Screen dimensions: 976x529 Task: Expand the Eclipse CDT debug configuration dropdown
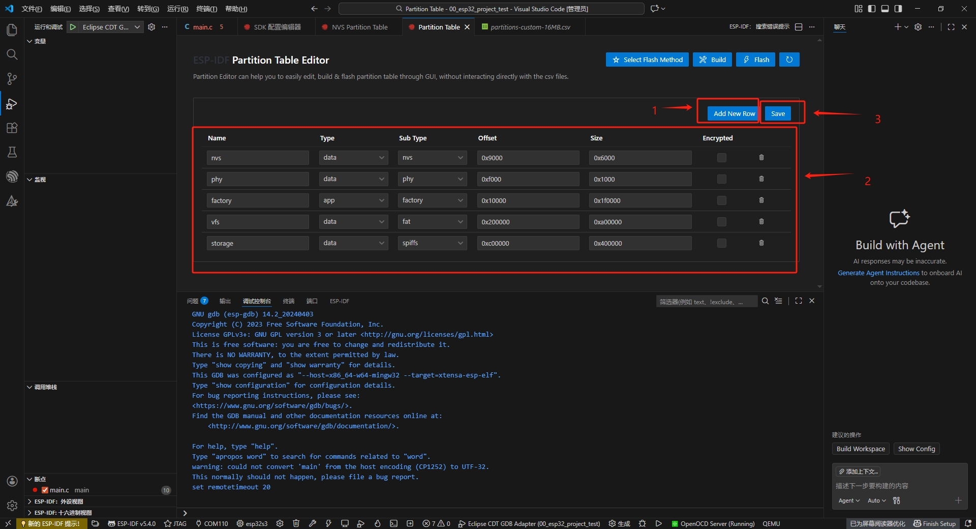click(x=137, y=27)
